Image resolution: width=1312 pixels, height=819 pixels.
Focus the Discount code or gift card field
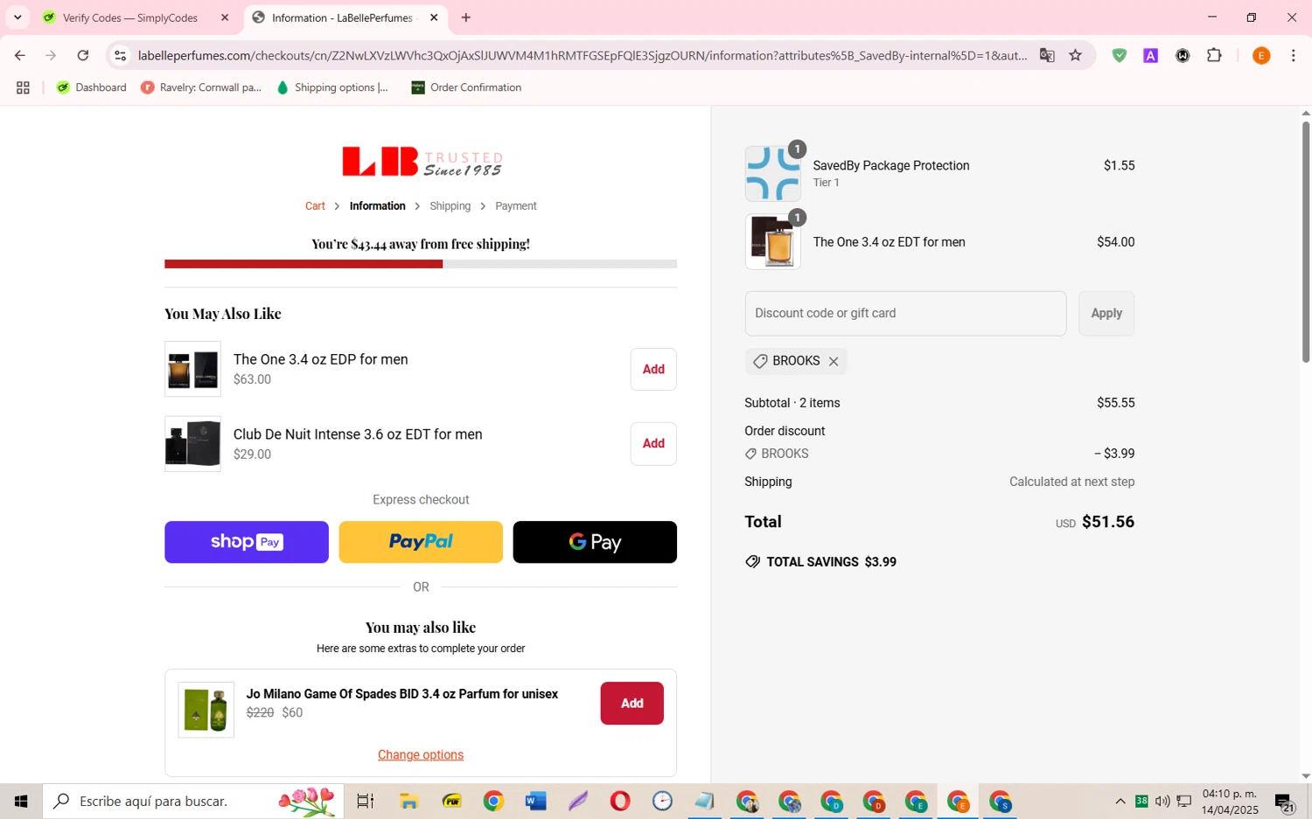[x=905, y=314]
